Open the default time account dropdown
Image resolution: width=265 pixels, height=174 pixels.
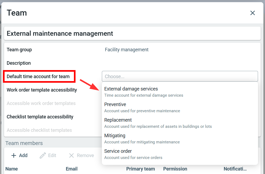(x=180, y=77)
